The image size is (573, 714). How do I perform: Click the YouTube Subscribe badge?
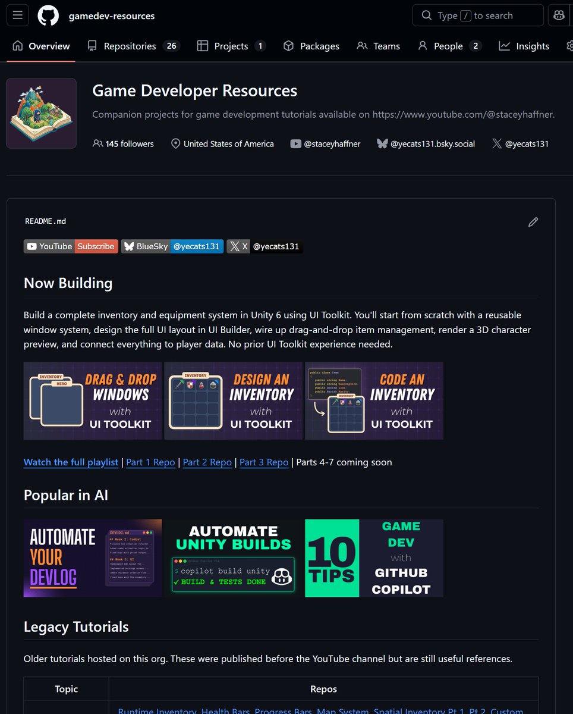(x=71, y=246)
